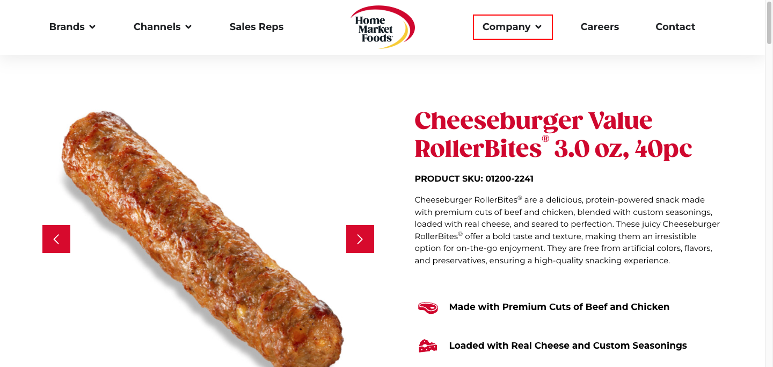Click the RollerBites product photo
773x367 pixels.
coord(204,236)
